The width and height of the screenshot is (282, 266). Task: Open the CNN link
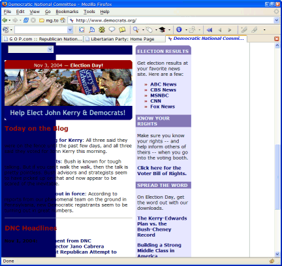click(155, 101)
